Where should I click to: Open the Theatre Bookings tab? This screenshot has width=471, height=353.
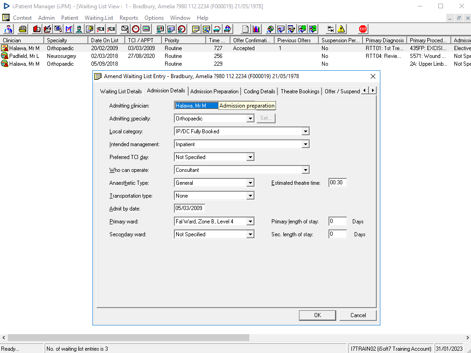point(300,91)
